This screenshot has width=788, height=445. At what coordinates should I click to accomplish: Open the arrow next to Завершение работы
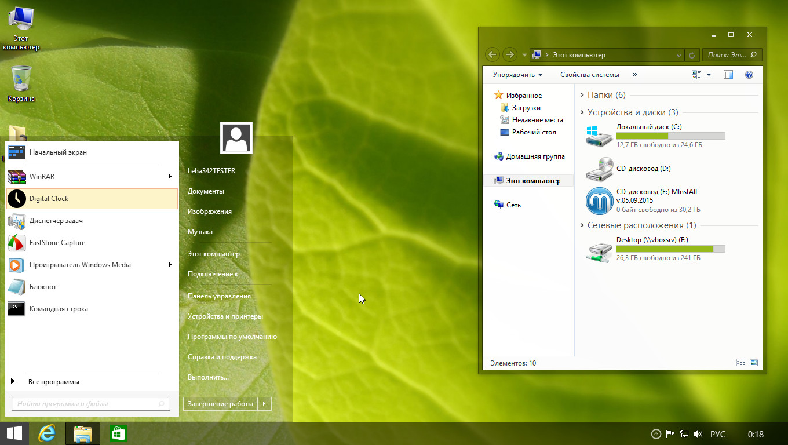(x=264, y=404)
